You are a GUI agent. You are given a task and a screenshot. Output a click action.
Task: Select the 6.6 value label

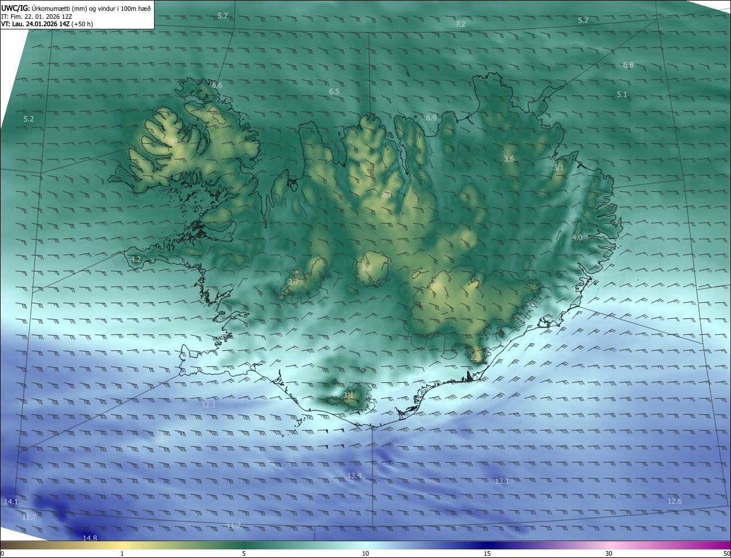[x=217, y=86]
